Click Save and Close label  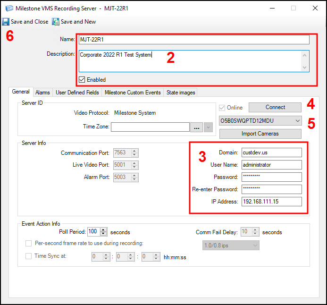(29, 22)
